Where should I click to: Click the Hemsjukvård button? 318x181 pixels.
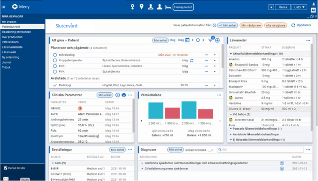[x=183, y=7]
